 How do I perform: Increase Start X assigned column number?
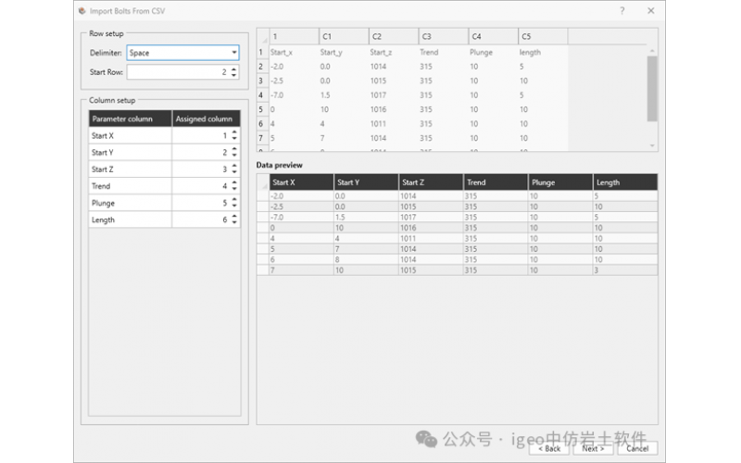[234, 132]
